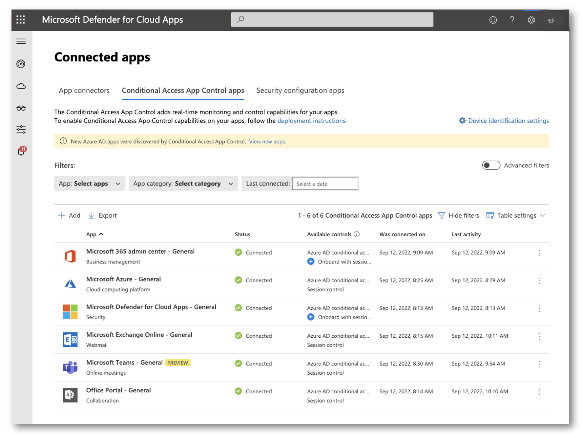Click Hide filters
Image resolution: width=582 pixels, height=434 pixels.
click(458, 215)
